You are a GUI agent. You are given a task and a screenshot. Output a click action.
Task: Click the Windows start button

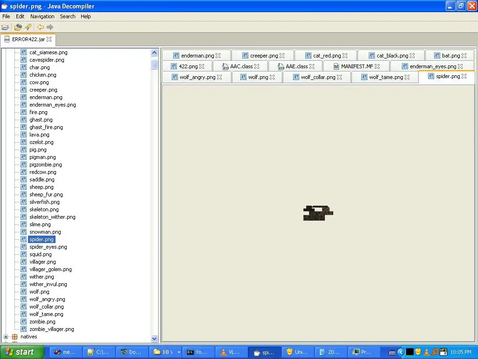(x=22, y=352)
